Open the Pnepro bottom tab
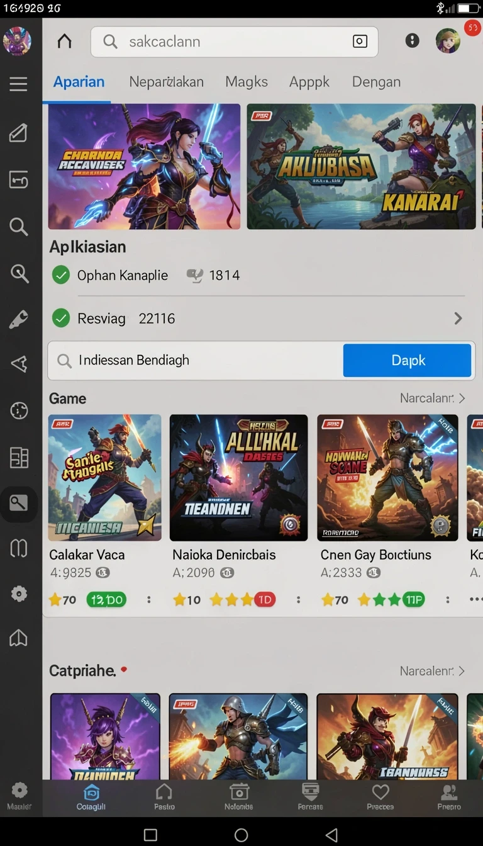 (449, 797)
